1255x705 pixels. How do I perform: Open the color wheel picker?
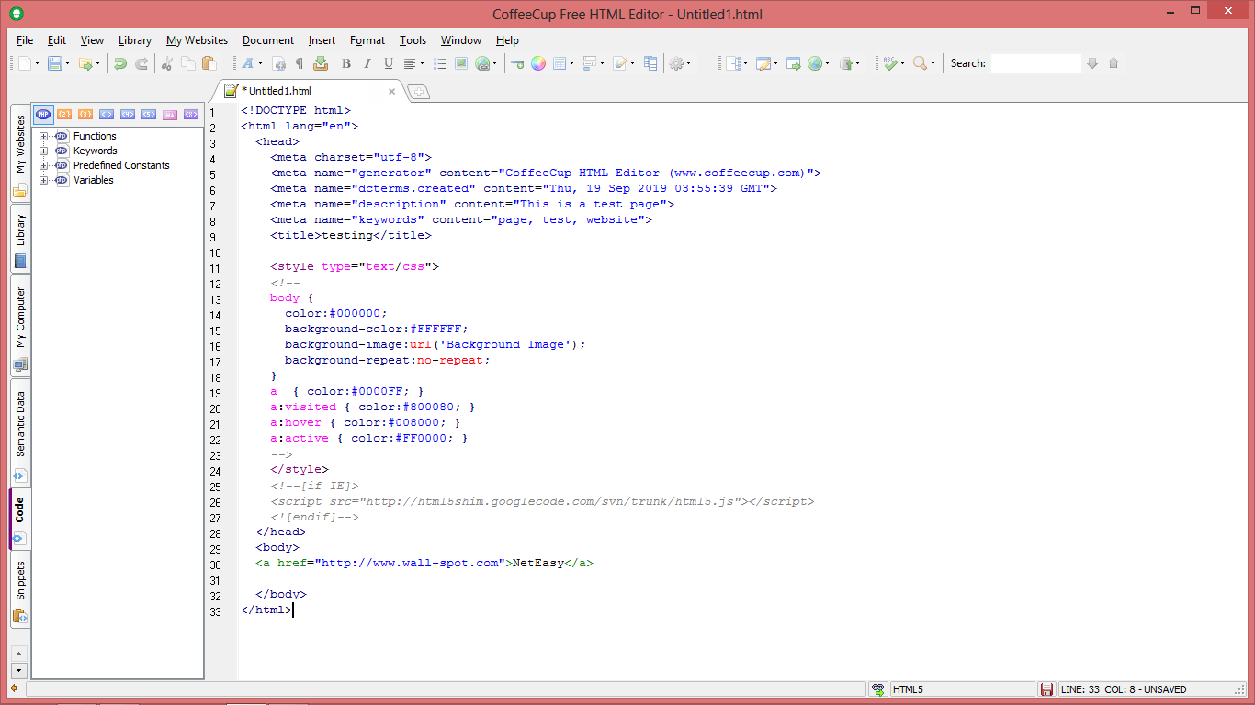pos(538,63)
